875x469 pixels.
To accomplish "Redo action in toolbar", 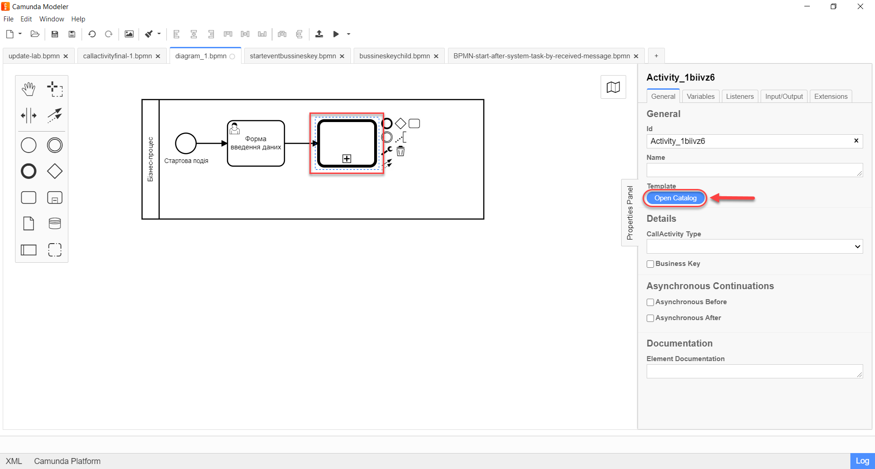I will (x=108, y=34).
